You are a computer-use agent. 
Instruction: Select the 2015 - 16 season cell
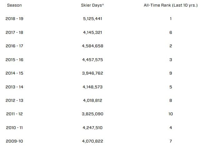point(14,60)
